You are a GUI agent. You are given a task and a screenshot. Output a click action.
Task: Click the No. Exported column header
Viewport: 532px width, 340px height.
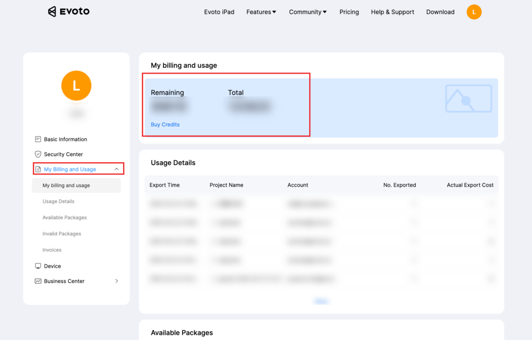[400, 185]
